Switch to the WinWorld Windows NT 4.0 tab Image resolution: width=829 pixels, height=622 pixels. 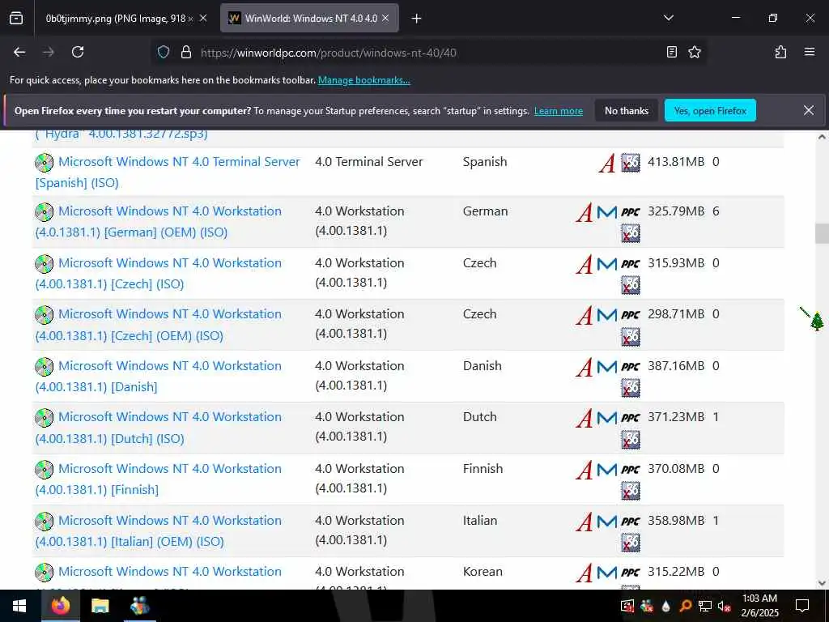[x=310, y=19]
